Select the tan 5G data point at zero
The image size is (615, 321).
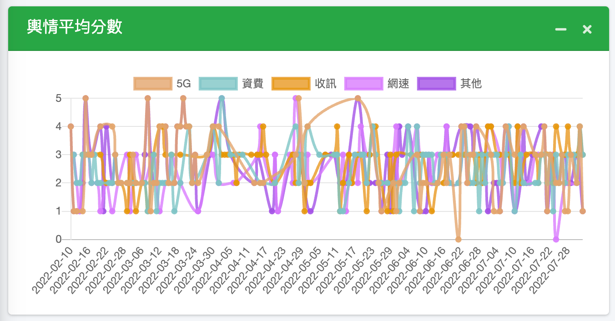pyautogui.click(x=458, y=239)
